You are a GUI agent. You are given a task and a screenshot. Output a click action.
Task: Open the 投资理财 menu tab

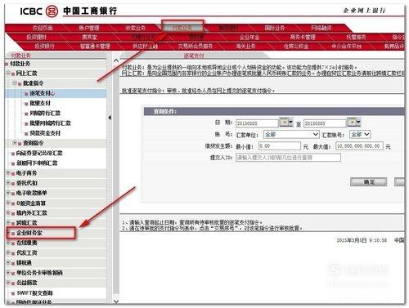[36, 37]
